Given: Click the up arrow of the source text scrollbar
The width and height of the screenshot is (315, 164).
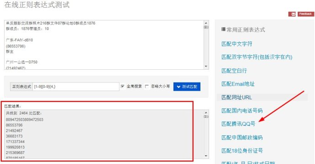Looking at the screenshot, I should (x=206, y=23).
